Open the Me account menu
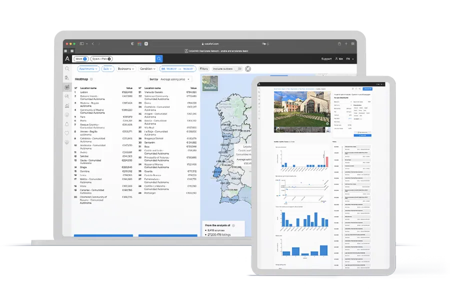This screenshot has width=450, height=290. 339,59
